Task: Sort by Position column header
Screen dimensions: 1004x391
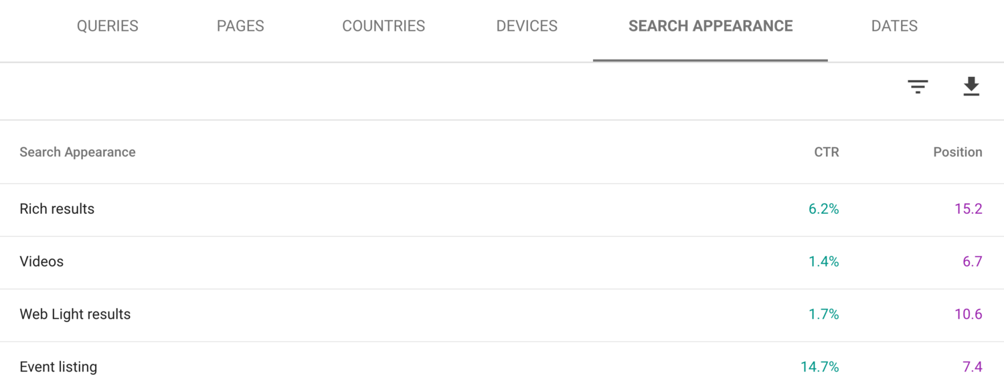Action: (x=957, y=152)
